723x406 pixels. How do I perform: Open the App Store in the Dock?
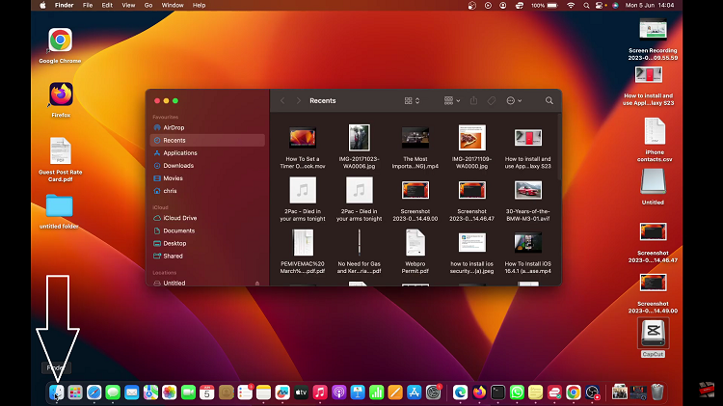(415, 392)
